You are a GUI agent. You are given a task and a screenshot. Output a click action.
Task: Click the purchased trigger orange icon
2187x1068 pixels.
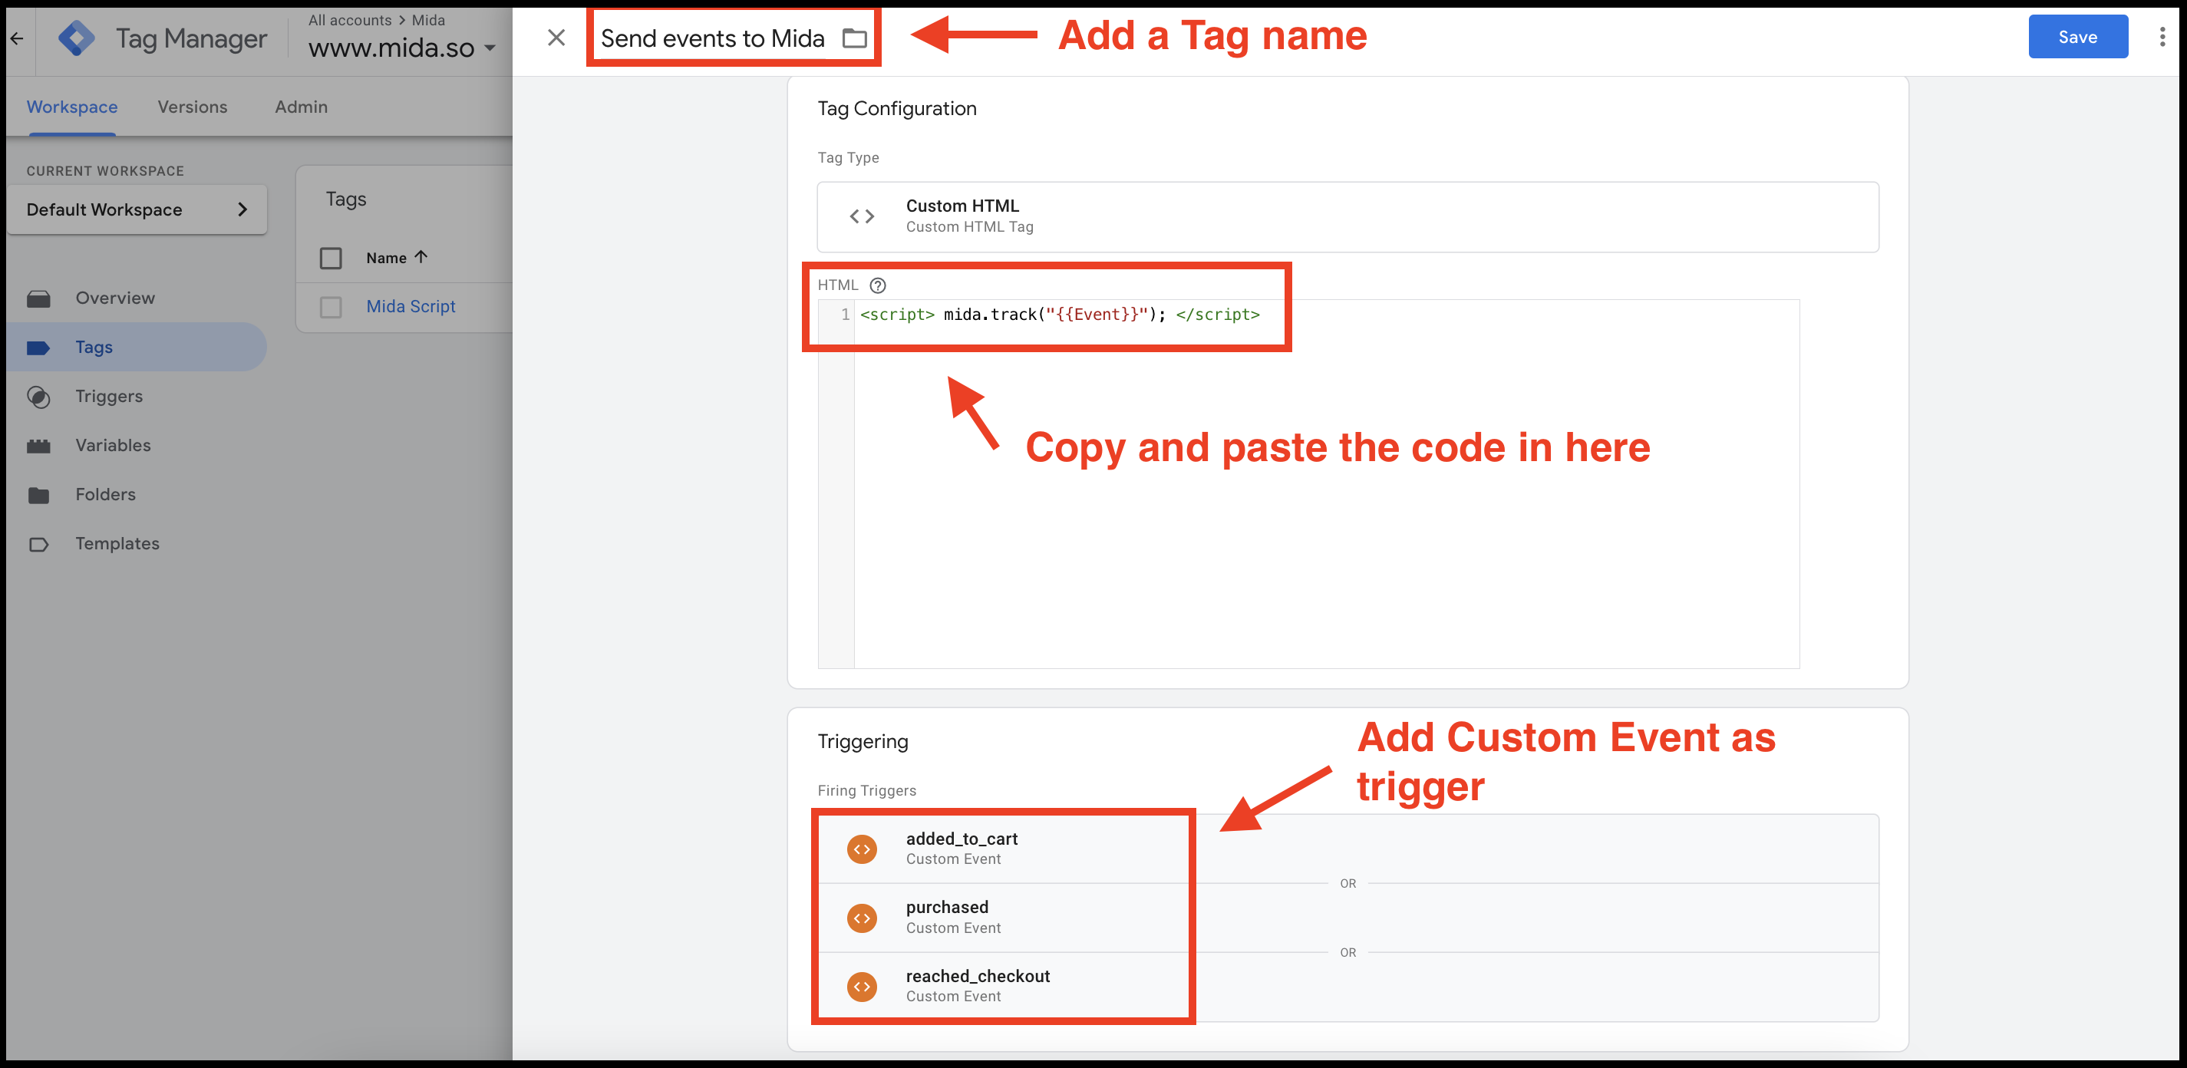pos(862,918)
